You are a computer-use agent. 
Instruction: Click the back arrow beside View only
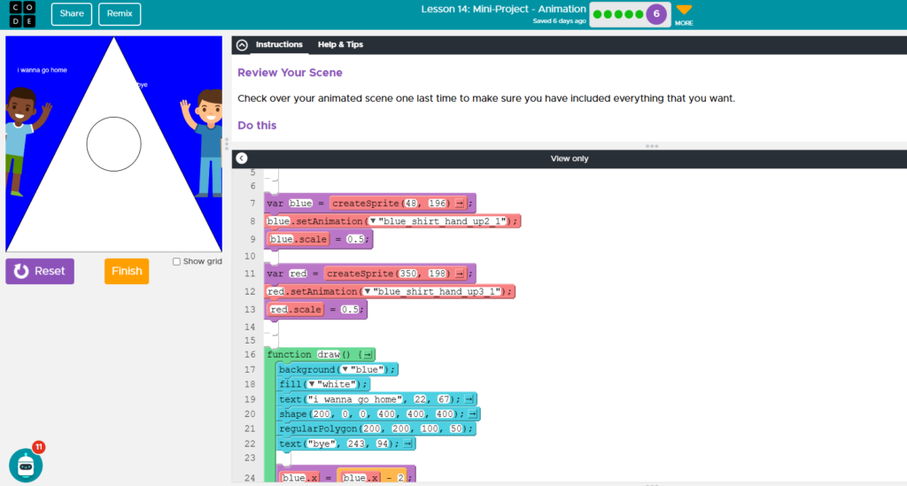pos(242,158)
